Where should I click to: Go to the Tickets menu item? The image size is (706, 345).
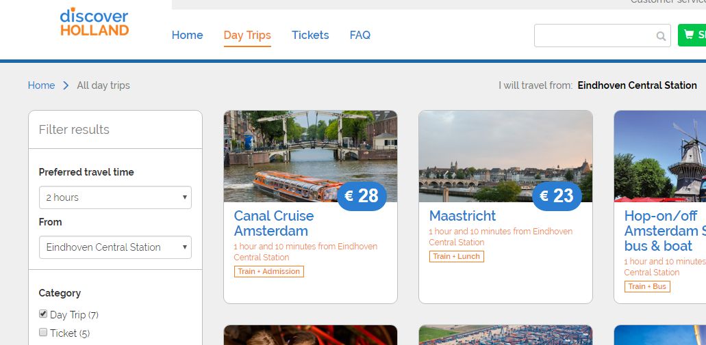click(310, 35)
